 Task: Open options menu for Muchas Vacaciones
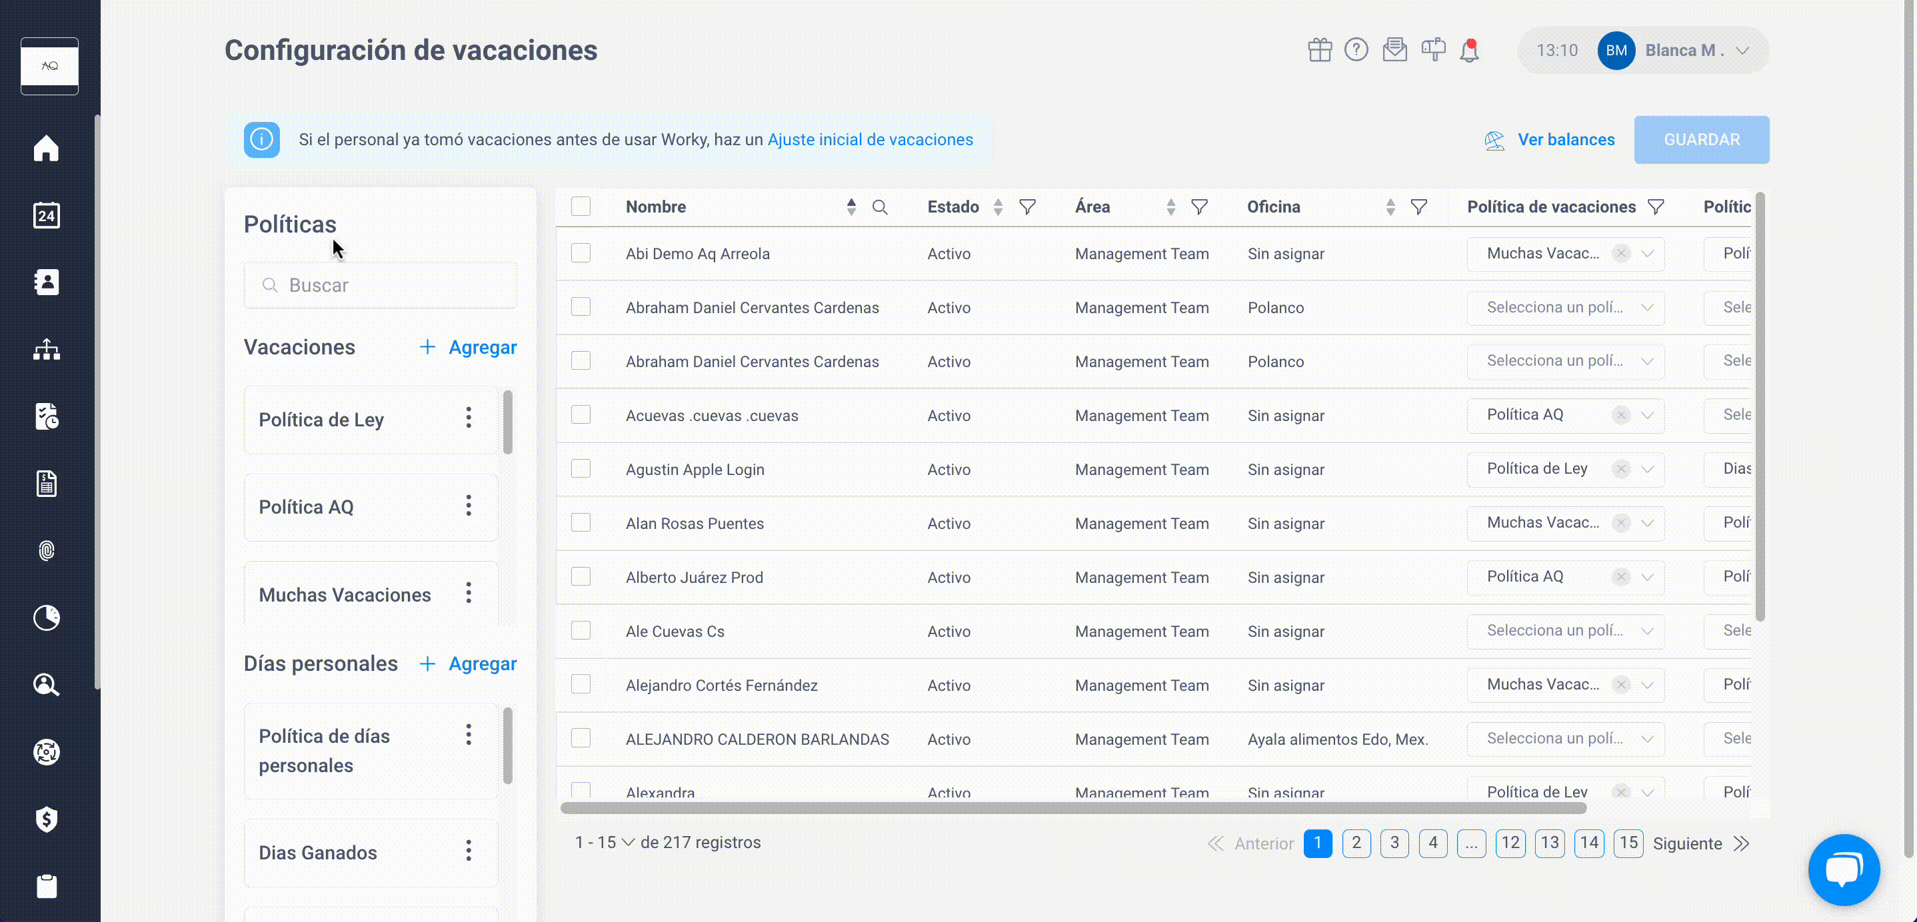[x=468, y=594]
